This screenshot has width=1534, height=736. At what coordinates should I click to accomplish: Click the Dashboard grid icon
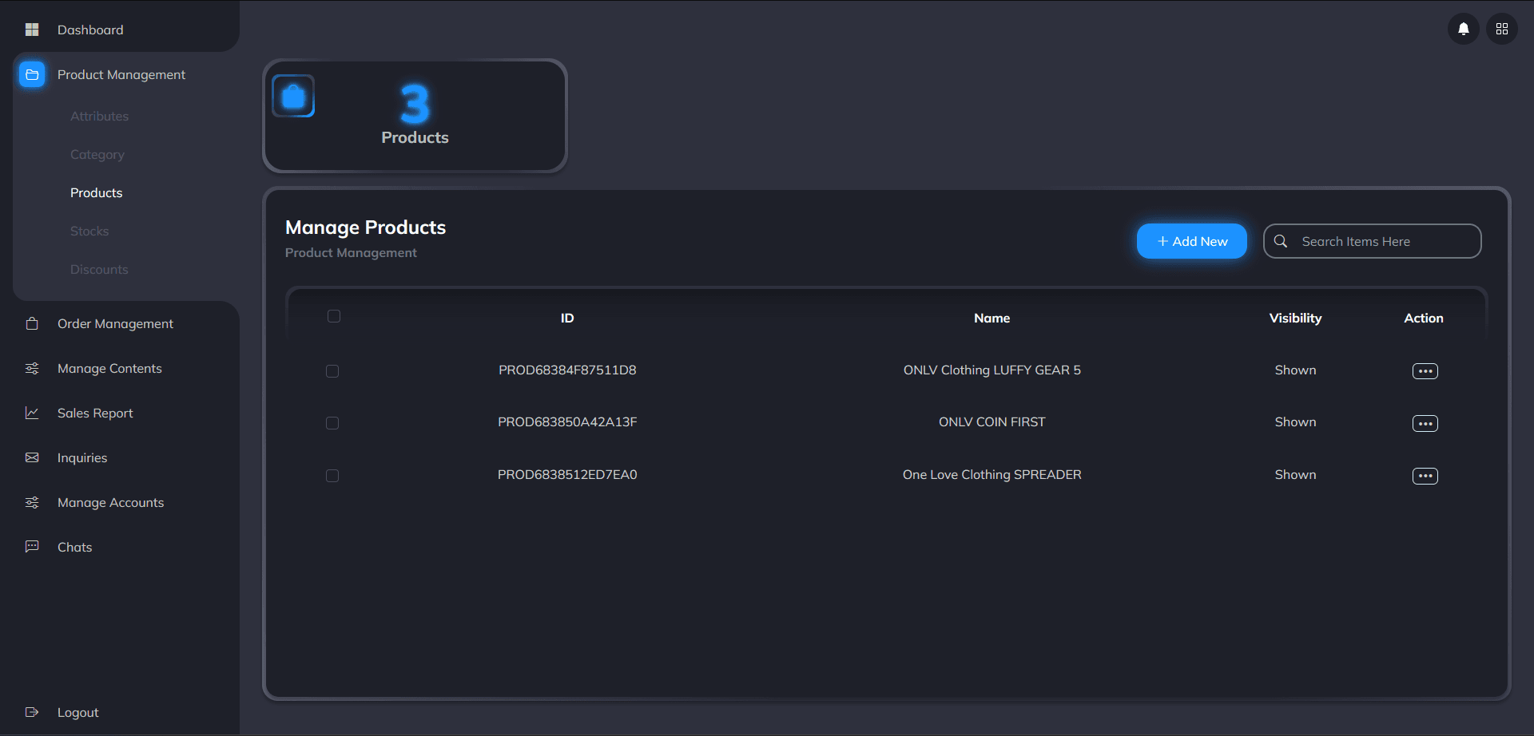(x=32, y=30)
